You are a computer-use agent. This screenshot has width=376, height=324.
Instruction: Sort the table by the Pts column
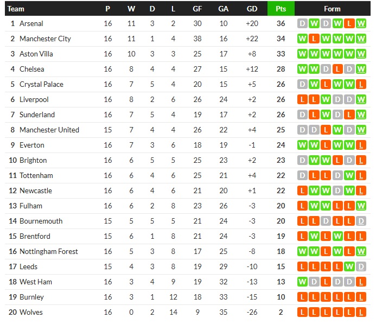point(281,9)
